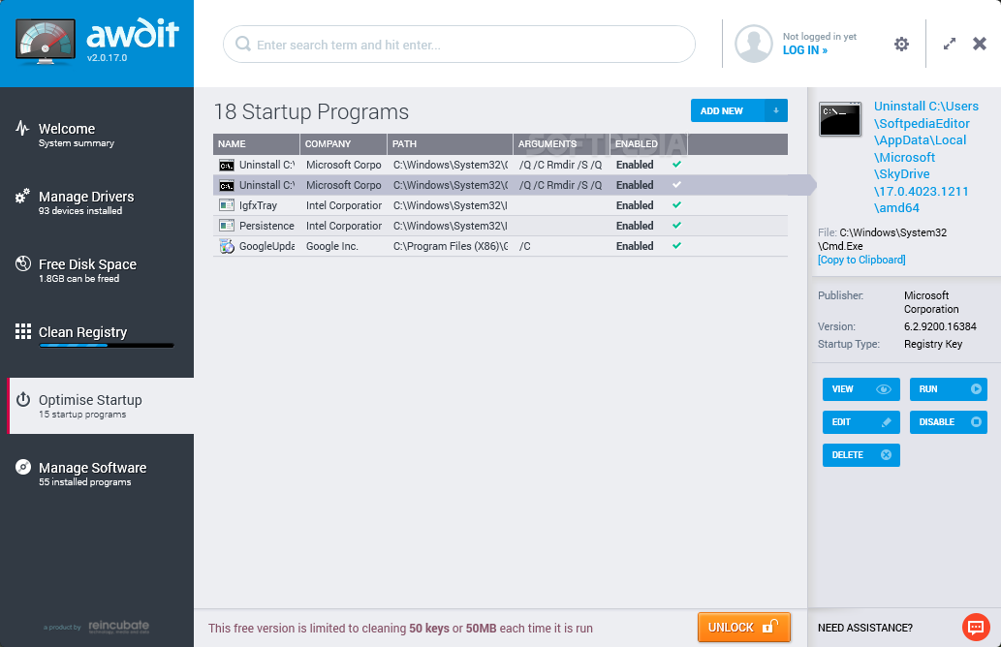Sort by the PATH column header
Viewport: 1001px width, 647px height.
450,144
